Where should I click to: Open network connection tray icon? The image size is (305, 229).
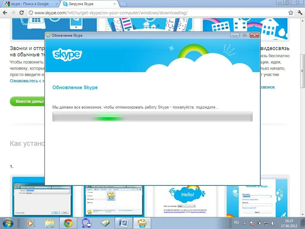coord(266,223)
